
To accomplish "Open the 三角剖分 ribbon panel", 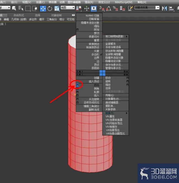I will tap(52, 19).
